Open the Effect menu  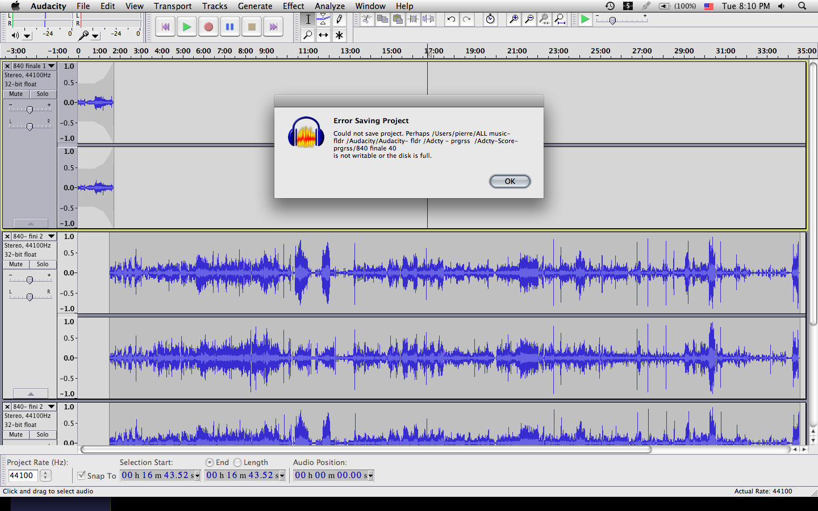(293, 6)
